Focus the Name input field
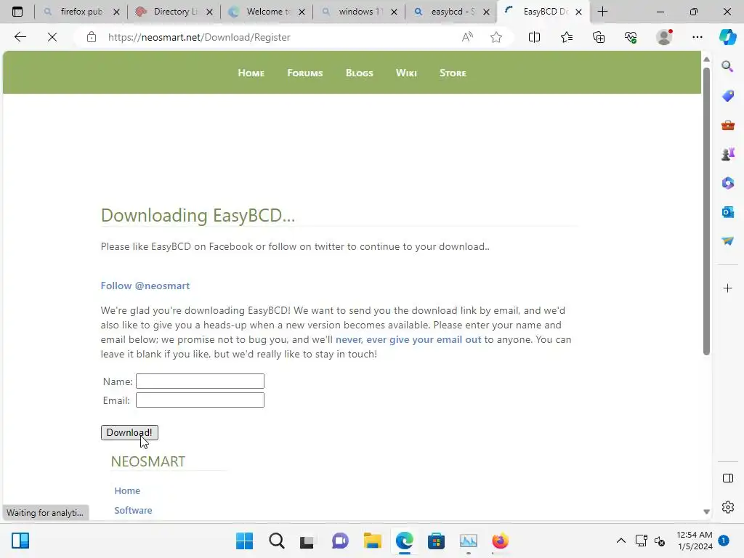The image size is (744, 558). tap(200, 381)
